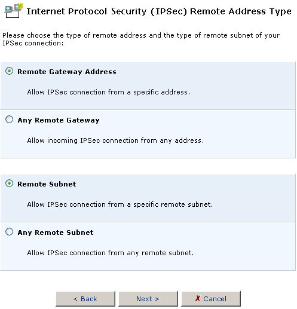Go back with the Back button
The height and width of the screenshot is (309, 297).
pyautogui.click(x=85, y=299)
